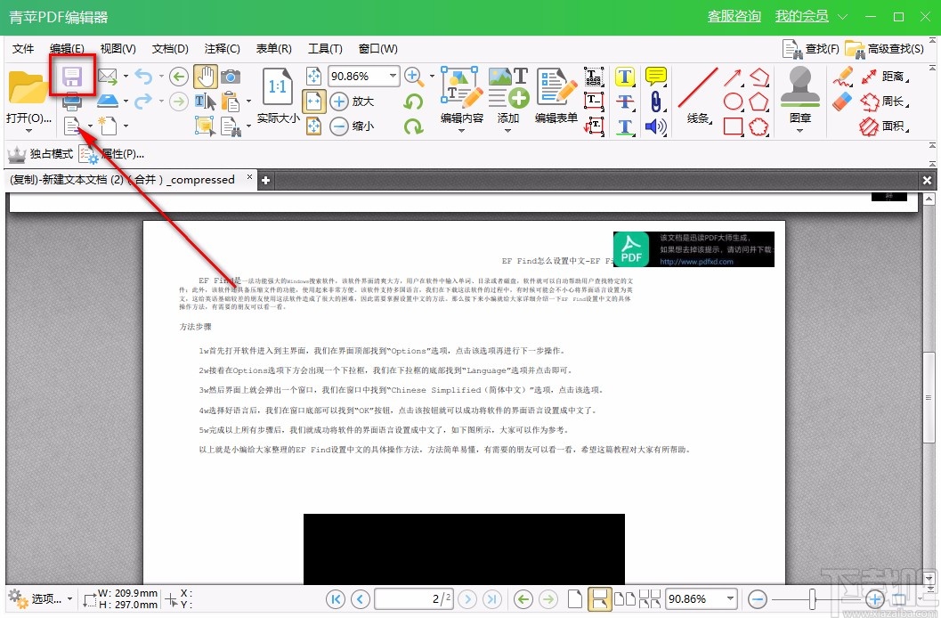The image size is (941, 618).
Task: Open the 图章 stamp tool
Action: coord(800,99)
